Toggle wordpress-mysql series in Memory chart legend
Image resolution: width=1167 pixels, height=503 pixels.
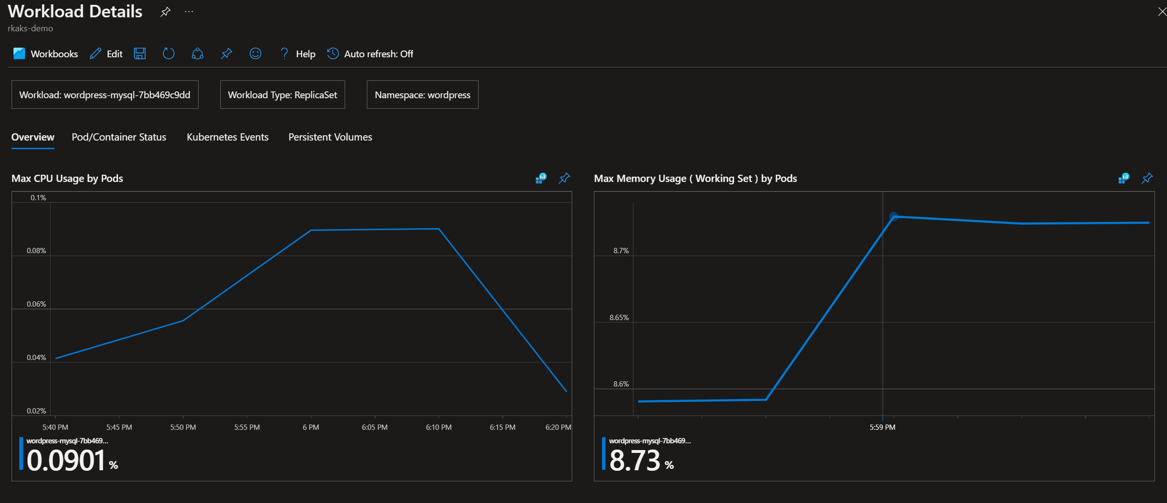pyautogui.click(x=650, y=440)
